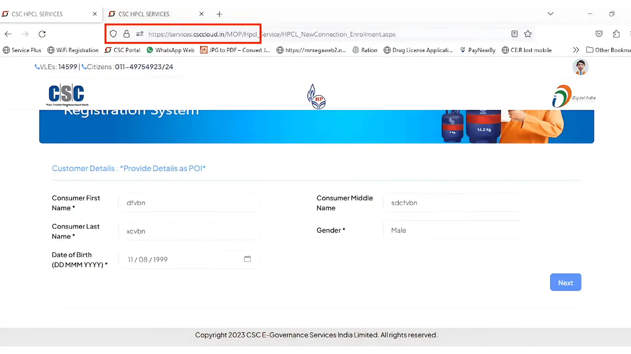Screen dimensions: 631x354
Task: Click the browser reload page icon
Action: coord(42,34)
